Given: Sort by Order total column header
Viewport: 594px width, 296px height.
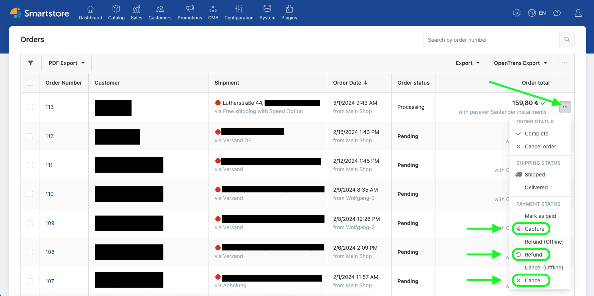Looking at the screenshot, I should [536, 83].
